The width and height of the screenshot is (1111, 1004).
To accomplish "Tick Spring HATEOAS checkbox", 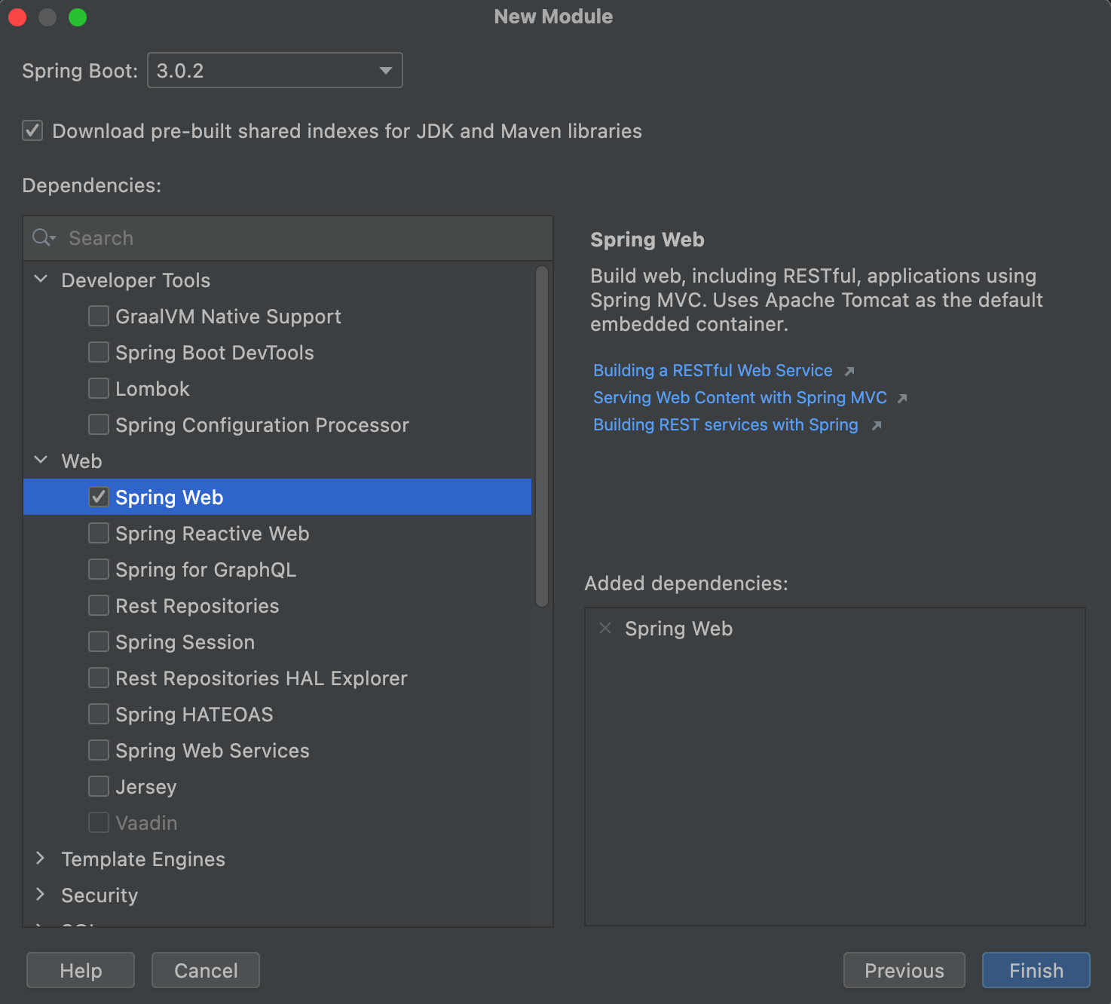I will (99, 714).
